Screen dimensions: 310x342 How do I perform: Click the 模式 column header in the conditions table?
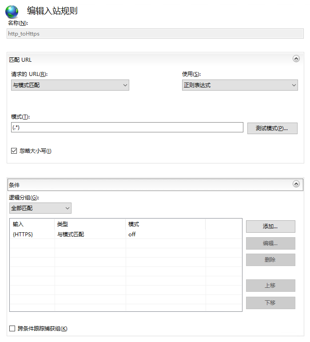[166, 224]
